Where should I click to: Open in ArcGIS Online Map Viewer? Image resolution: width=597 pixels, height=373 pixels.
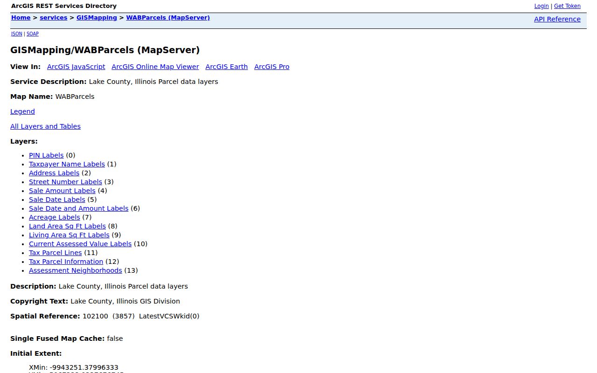(x=155, y=67)
